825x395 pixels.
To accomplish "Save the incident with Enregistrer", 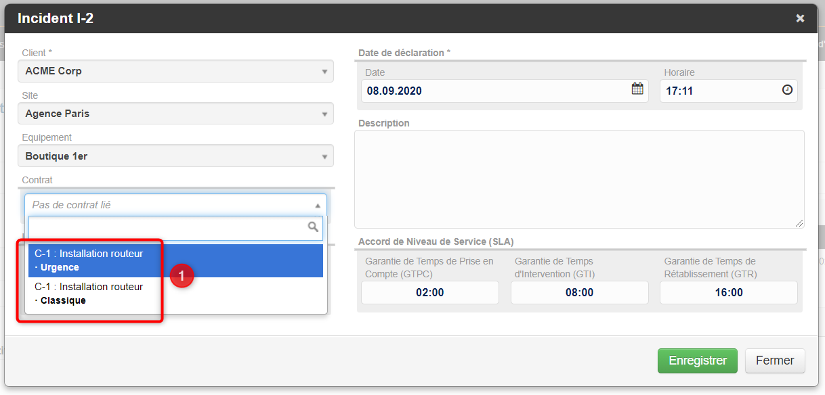I will (698, 361).
